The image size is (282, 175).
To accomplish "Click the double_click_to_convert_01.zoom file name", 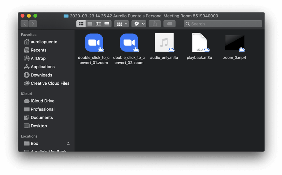I will 94,60.
